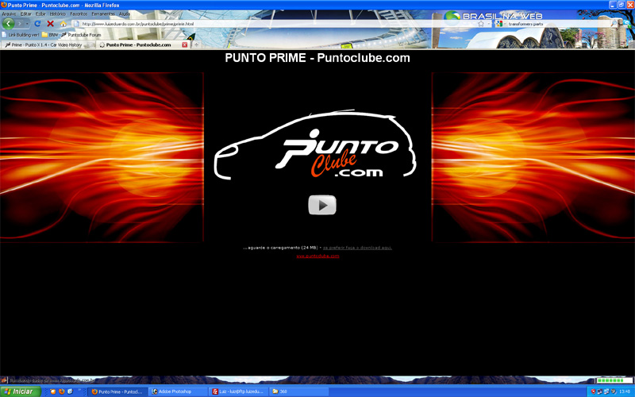Image resolution: width=635 pixels, height=397 pixels.
Task: Switch to Adobe Photoshop in taskbar
Action: click(177, 391)
